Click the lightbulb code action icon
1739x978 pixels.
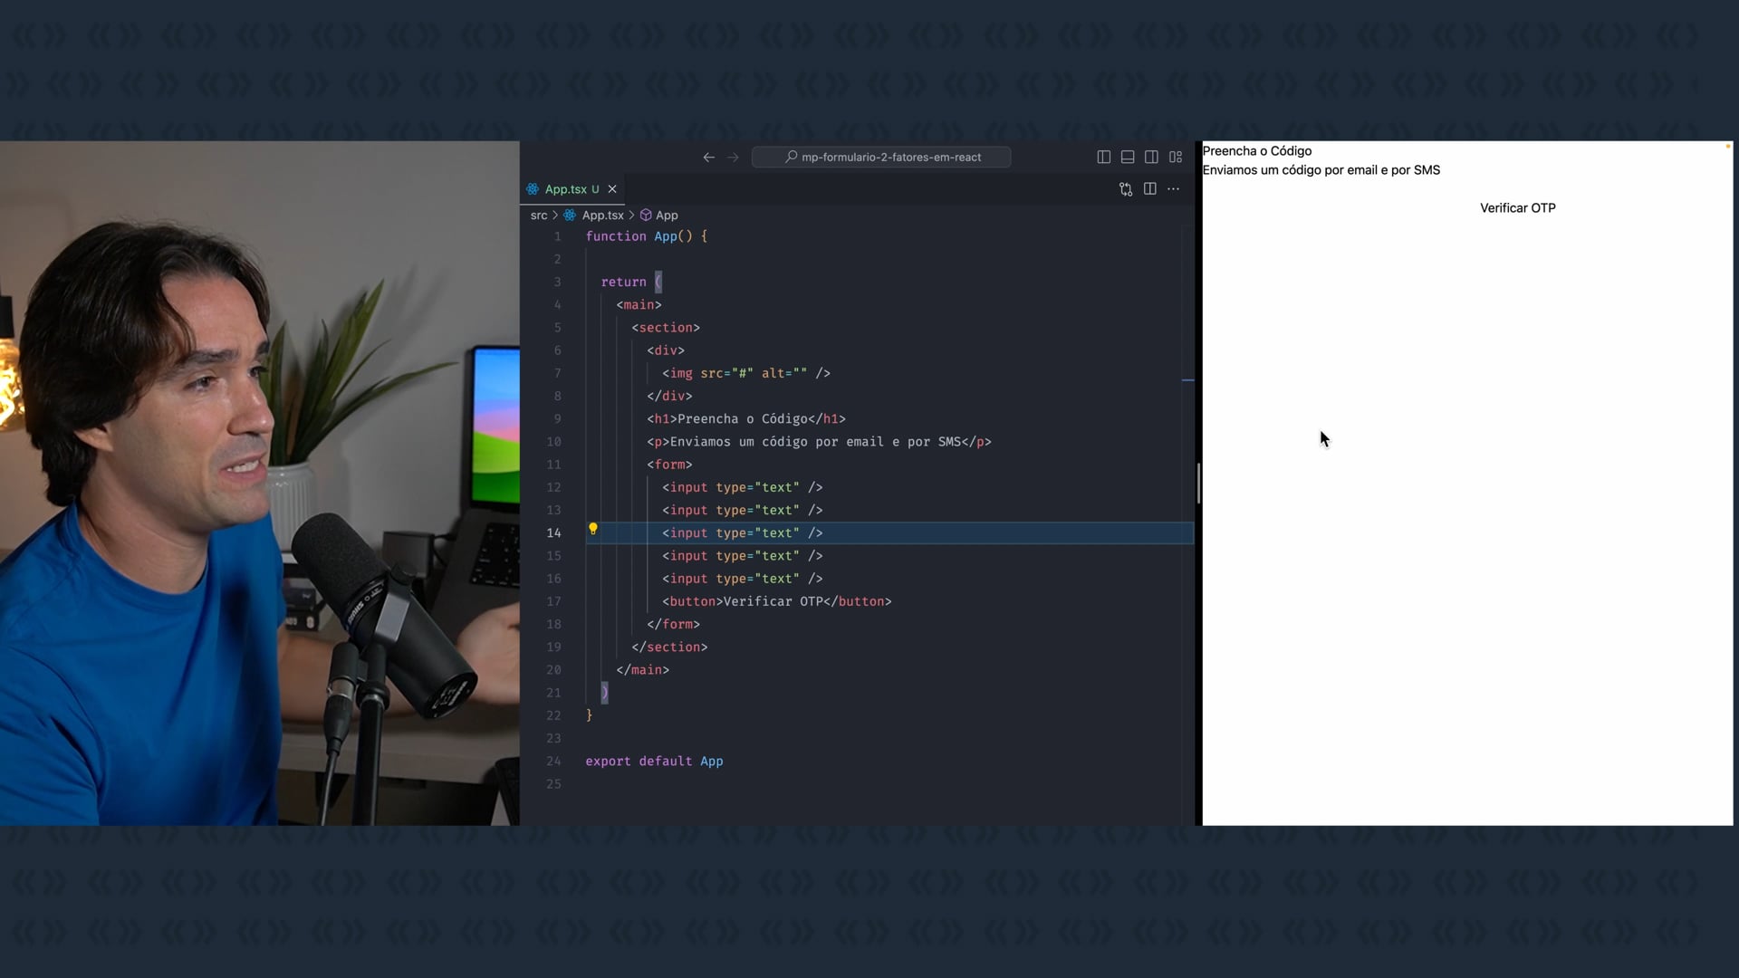(593, 529)
